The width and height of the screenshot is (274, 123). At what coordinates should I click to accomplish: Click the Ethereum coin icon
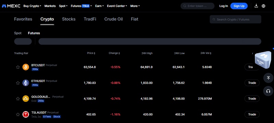(x=26, y=83)
